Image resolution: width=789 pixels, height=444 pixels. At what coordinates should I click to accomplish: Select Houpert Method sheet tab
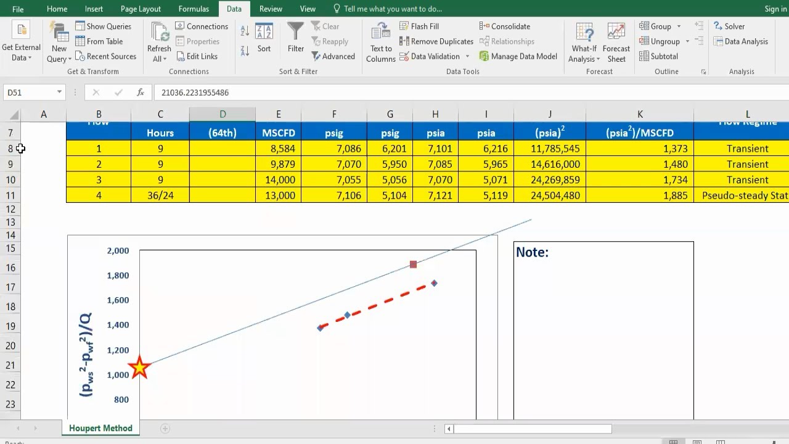pos(100,428)
